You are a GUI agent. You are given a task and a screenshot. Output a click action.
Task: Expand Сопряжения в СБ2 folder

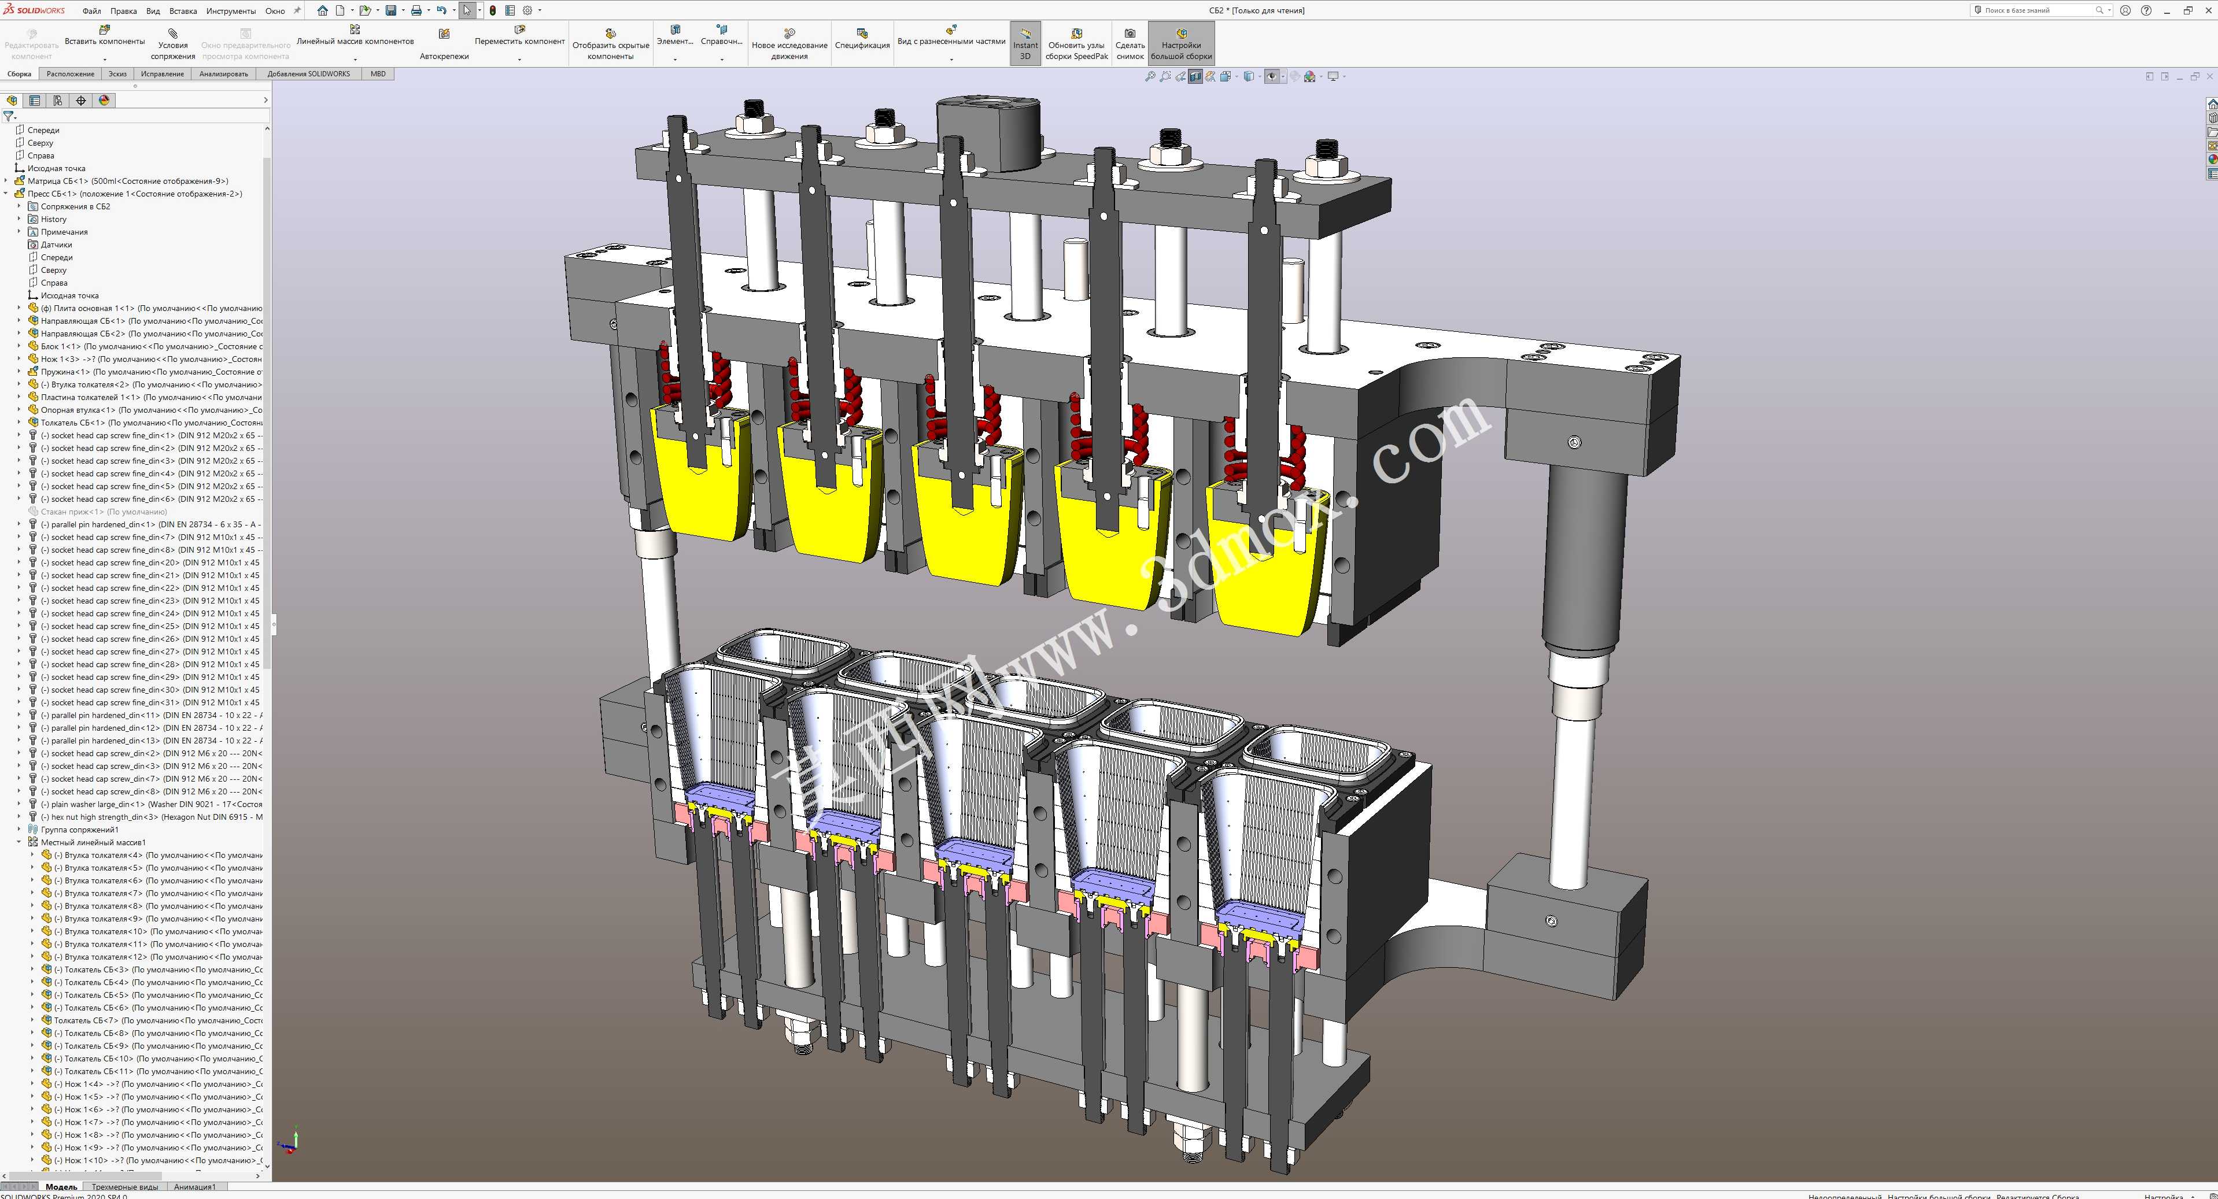pos(19,206)
